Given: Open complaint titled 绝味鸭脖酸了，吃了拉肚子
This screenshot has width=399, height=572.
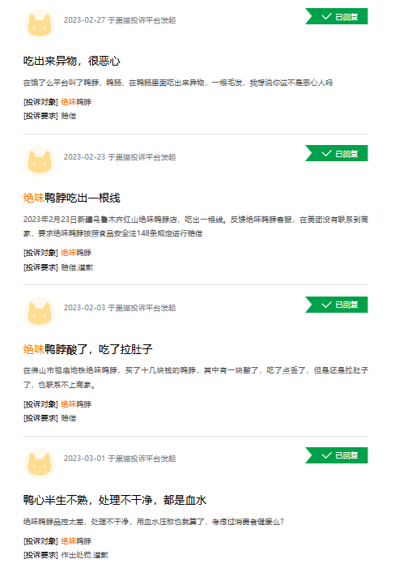Looking at the screenshot, I should pyautogui.click(x=88, y=349).
